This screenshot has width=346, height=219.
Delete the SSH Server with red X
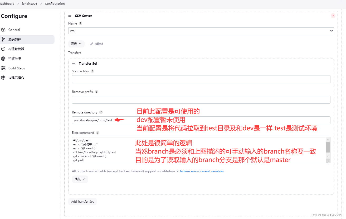coord(333,16)
